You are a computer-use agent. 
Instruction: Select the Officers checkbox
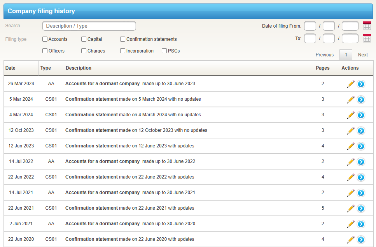(45, 51)
